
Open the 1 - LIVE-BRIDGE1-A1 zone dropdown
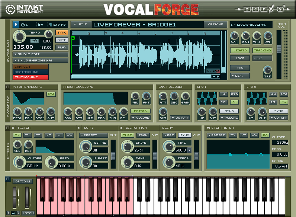(41, 61)
